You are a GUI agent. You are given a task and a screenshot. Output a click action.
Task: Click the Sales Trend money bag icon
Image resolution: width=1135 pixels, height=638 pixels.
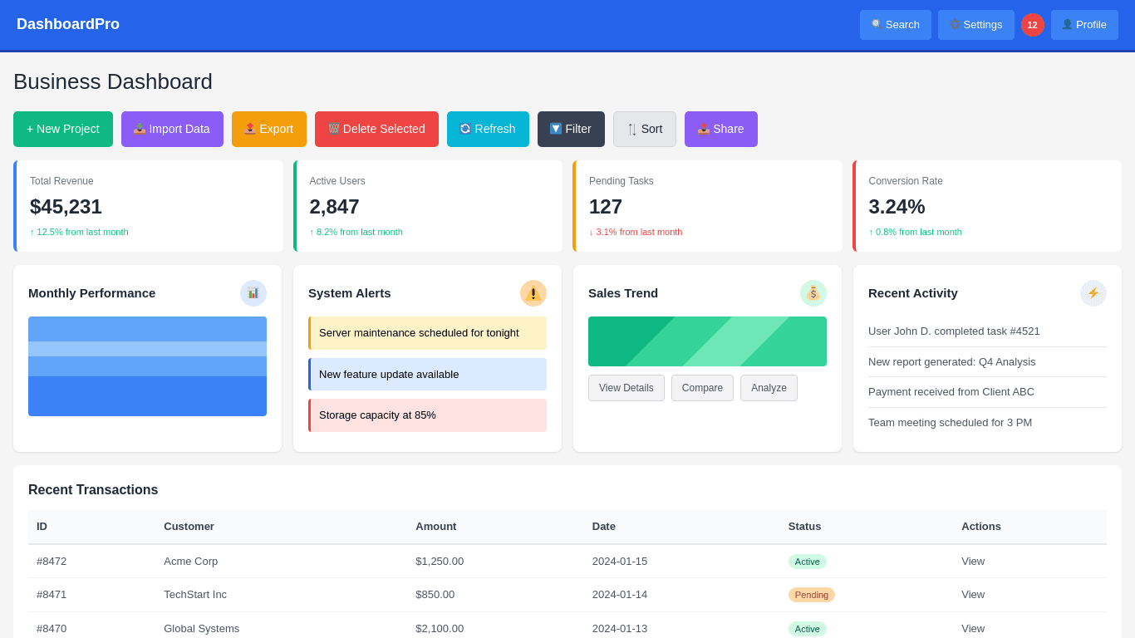813,293
